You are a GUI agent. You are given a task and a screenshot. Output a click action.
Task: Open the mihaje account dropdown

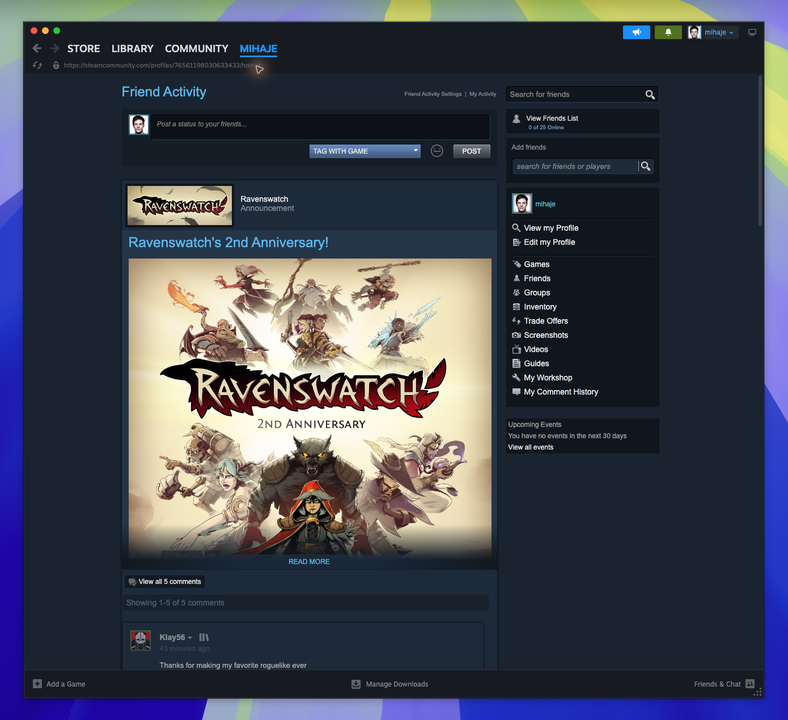(713, 32)
